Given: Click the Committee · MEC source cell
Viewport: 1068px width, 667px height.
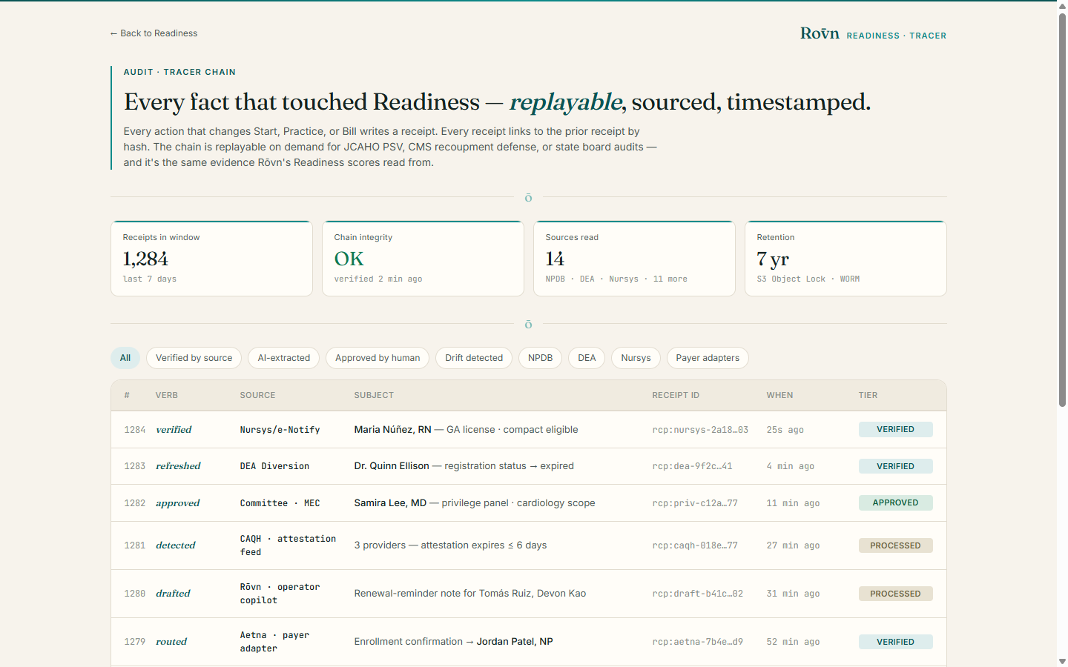Looking at the screenshot, I should click(x=280, y=503).
